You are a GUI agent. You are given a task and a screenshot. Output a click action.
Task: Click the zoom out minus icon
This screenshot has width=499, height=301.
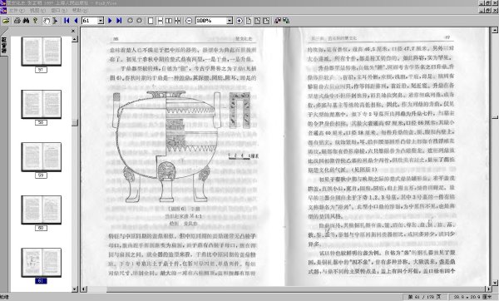tap(189, 21)
